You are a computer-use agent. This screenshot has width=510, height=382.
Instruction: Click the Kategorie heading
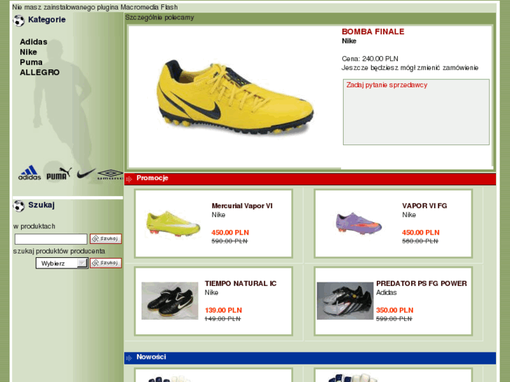point(47,20)
